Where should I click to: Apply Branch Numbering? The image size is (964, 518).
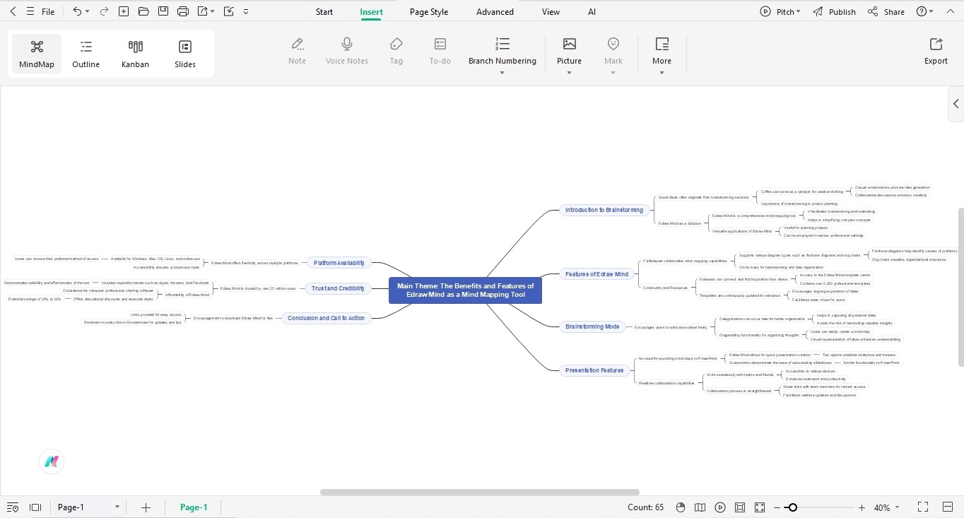coord(502,51)
